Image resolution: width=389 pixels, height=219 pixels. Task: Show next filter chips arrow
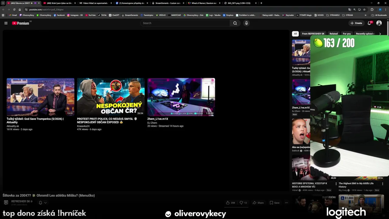point(380,34)
